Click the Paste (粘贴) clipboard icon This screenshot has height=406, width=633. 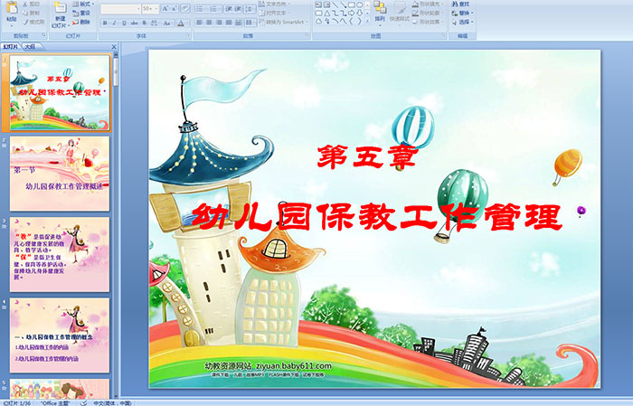point(12,7)
